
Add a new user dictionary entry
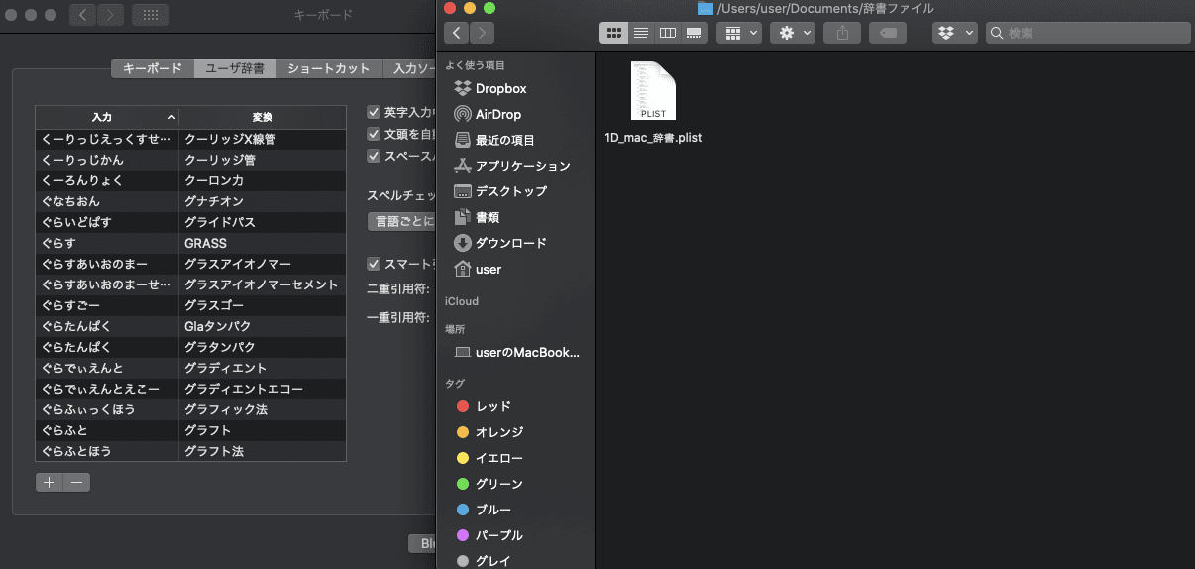[x=49, y=483]
